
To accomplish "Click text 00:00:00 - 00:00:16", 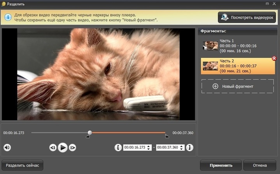I will pyautogui.click(x=238, y=46).
